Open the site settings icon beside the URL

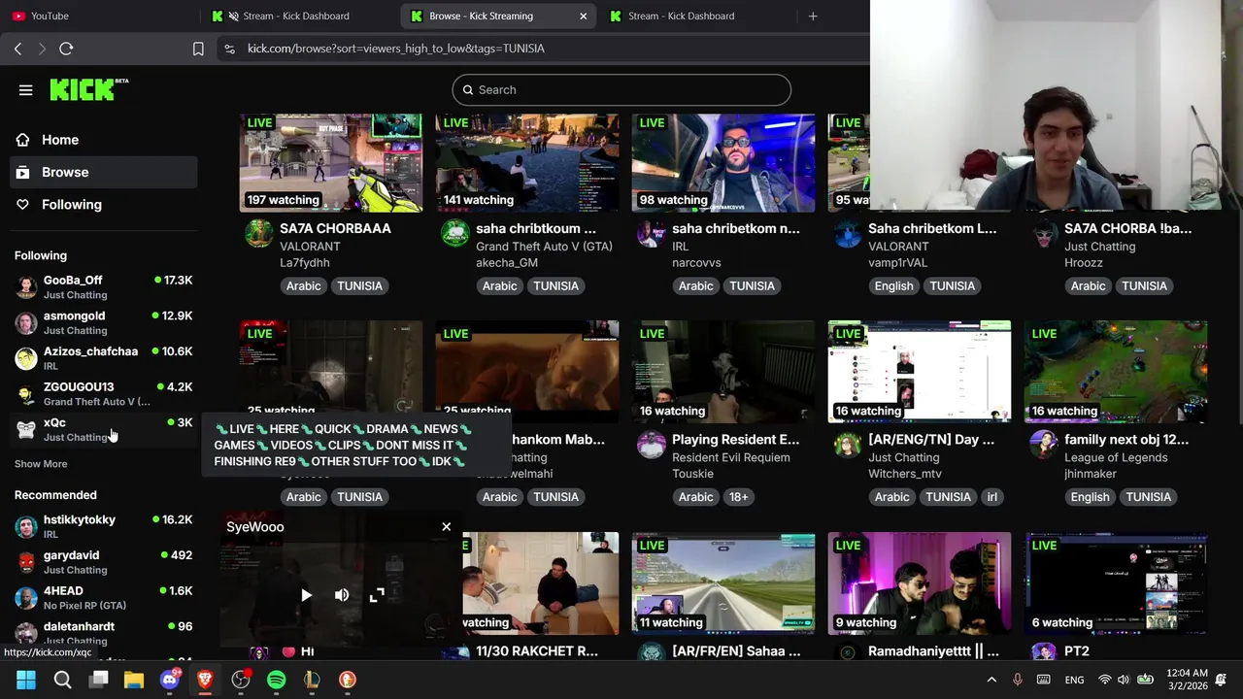click(228, 49)
